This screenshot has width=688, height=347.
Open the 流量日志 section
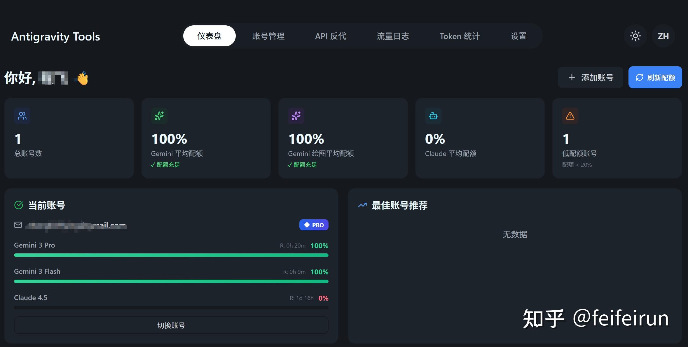[x=393, y=36]
